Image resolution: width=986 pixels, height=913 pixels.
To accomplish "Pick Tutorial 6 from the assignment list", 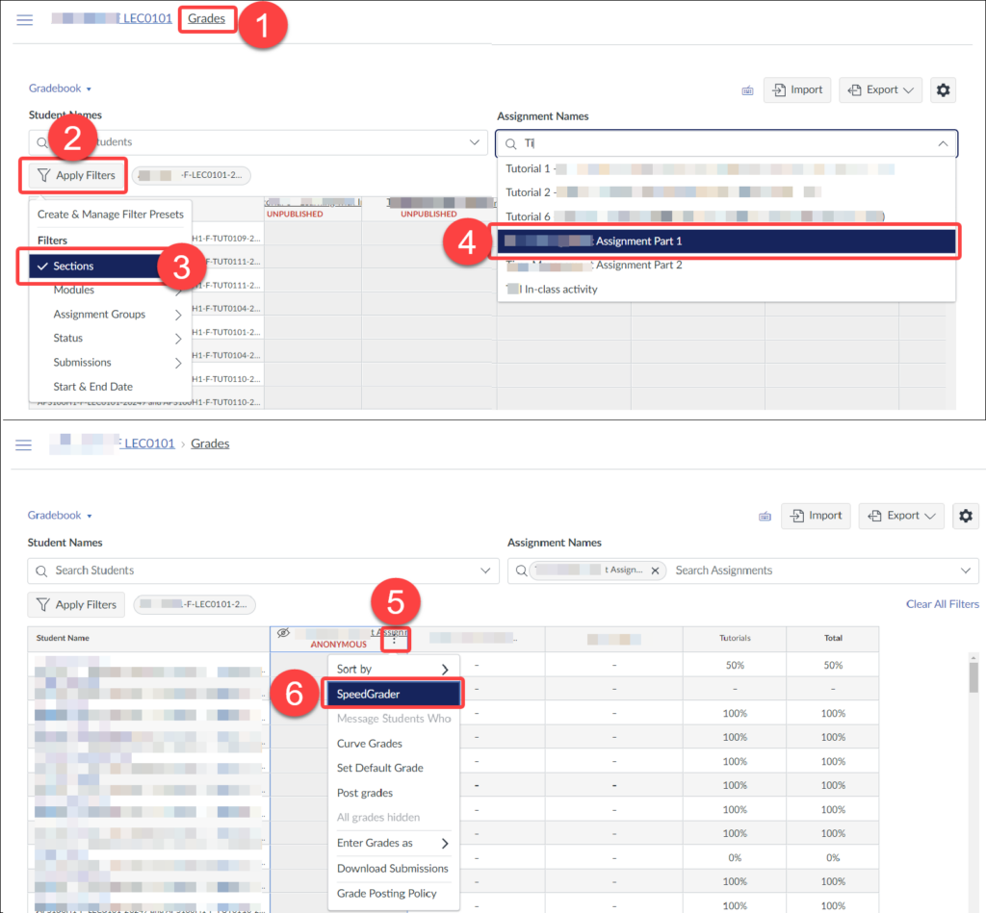I will (726, 216).
